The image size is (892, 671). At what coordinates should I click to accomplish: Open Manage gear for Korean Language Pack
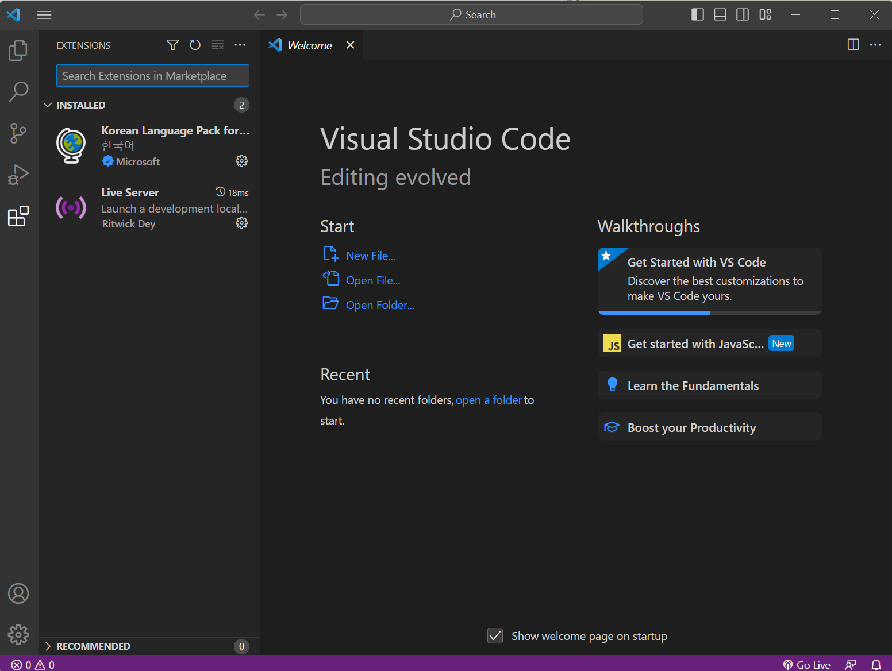pos(242,161)
